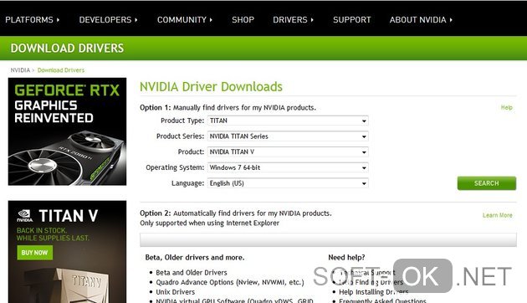Open the Product Type dropdown
The image size is (527, 303).
tap(288, 121)
